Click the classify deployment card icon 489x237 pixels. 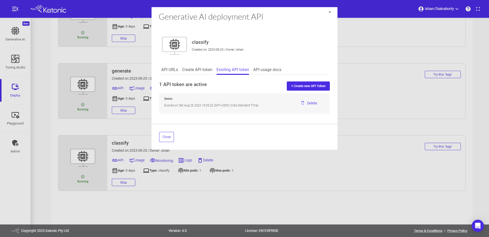(x=83, y=158)
